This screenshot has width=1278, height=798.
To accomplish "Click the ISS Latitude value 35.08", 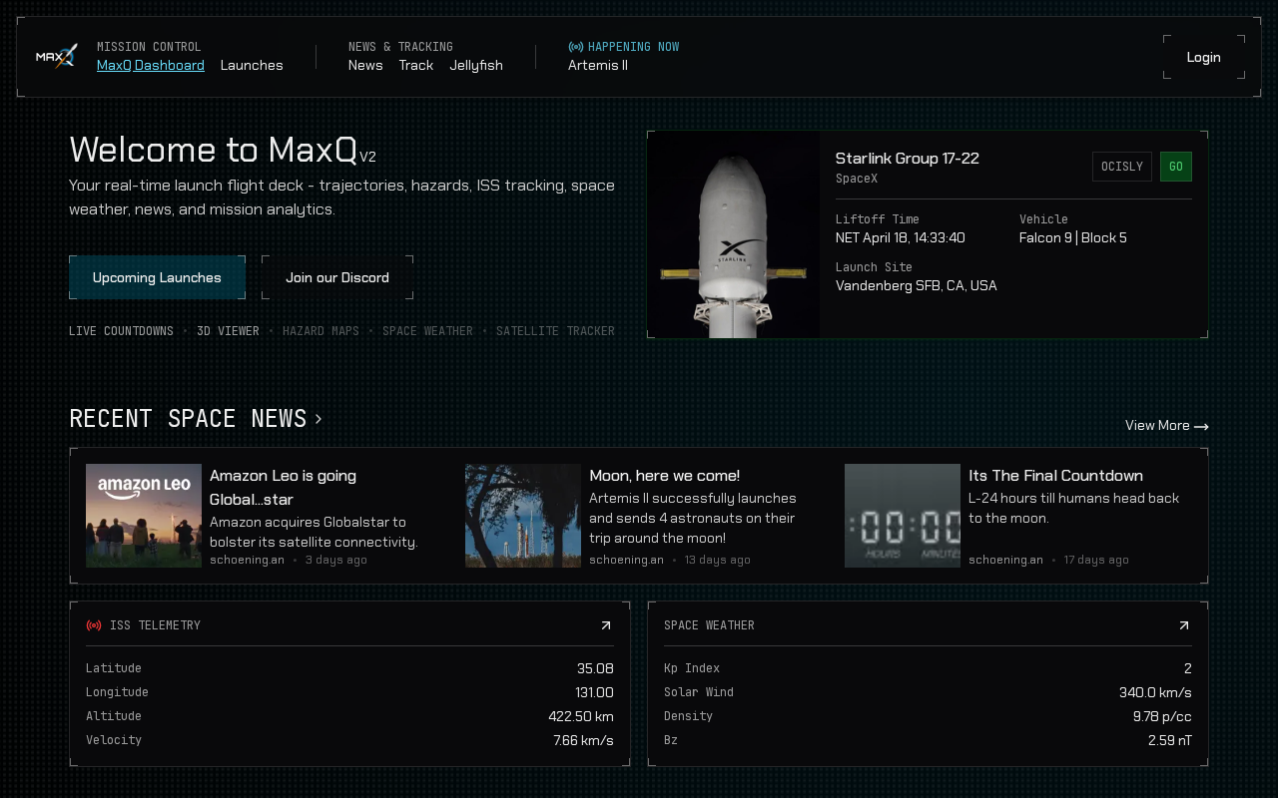I will click(595, 668).
